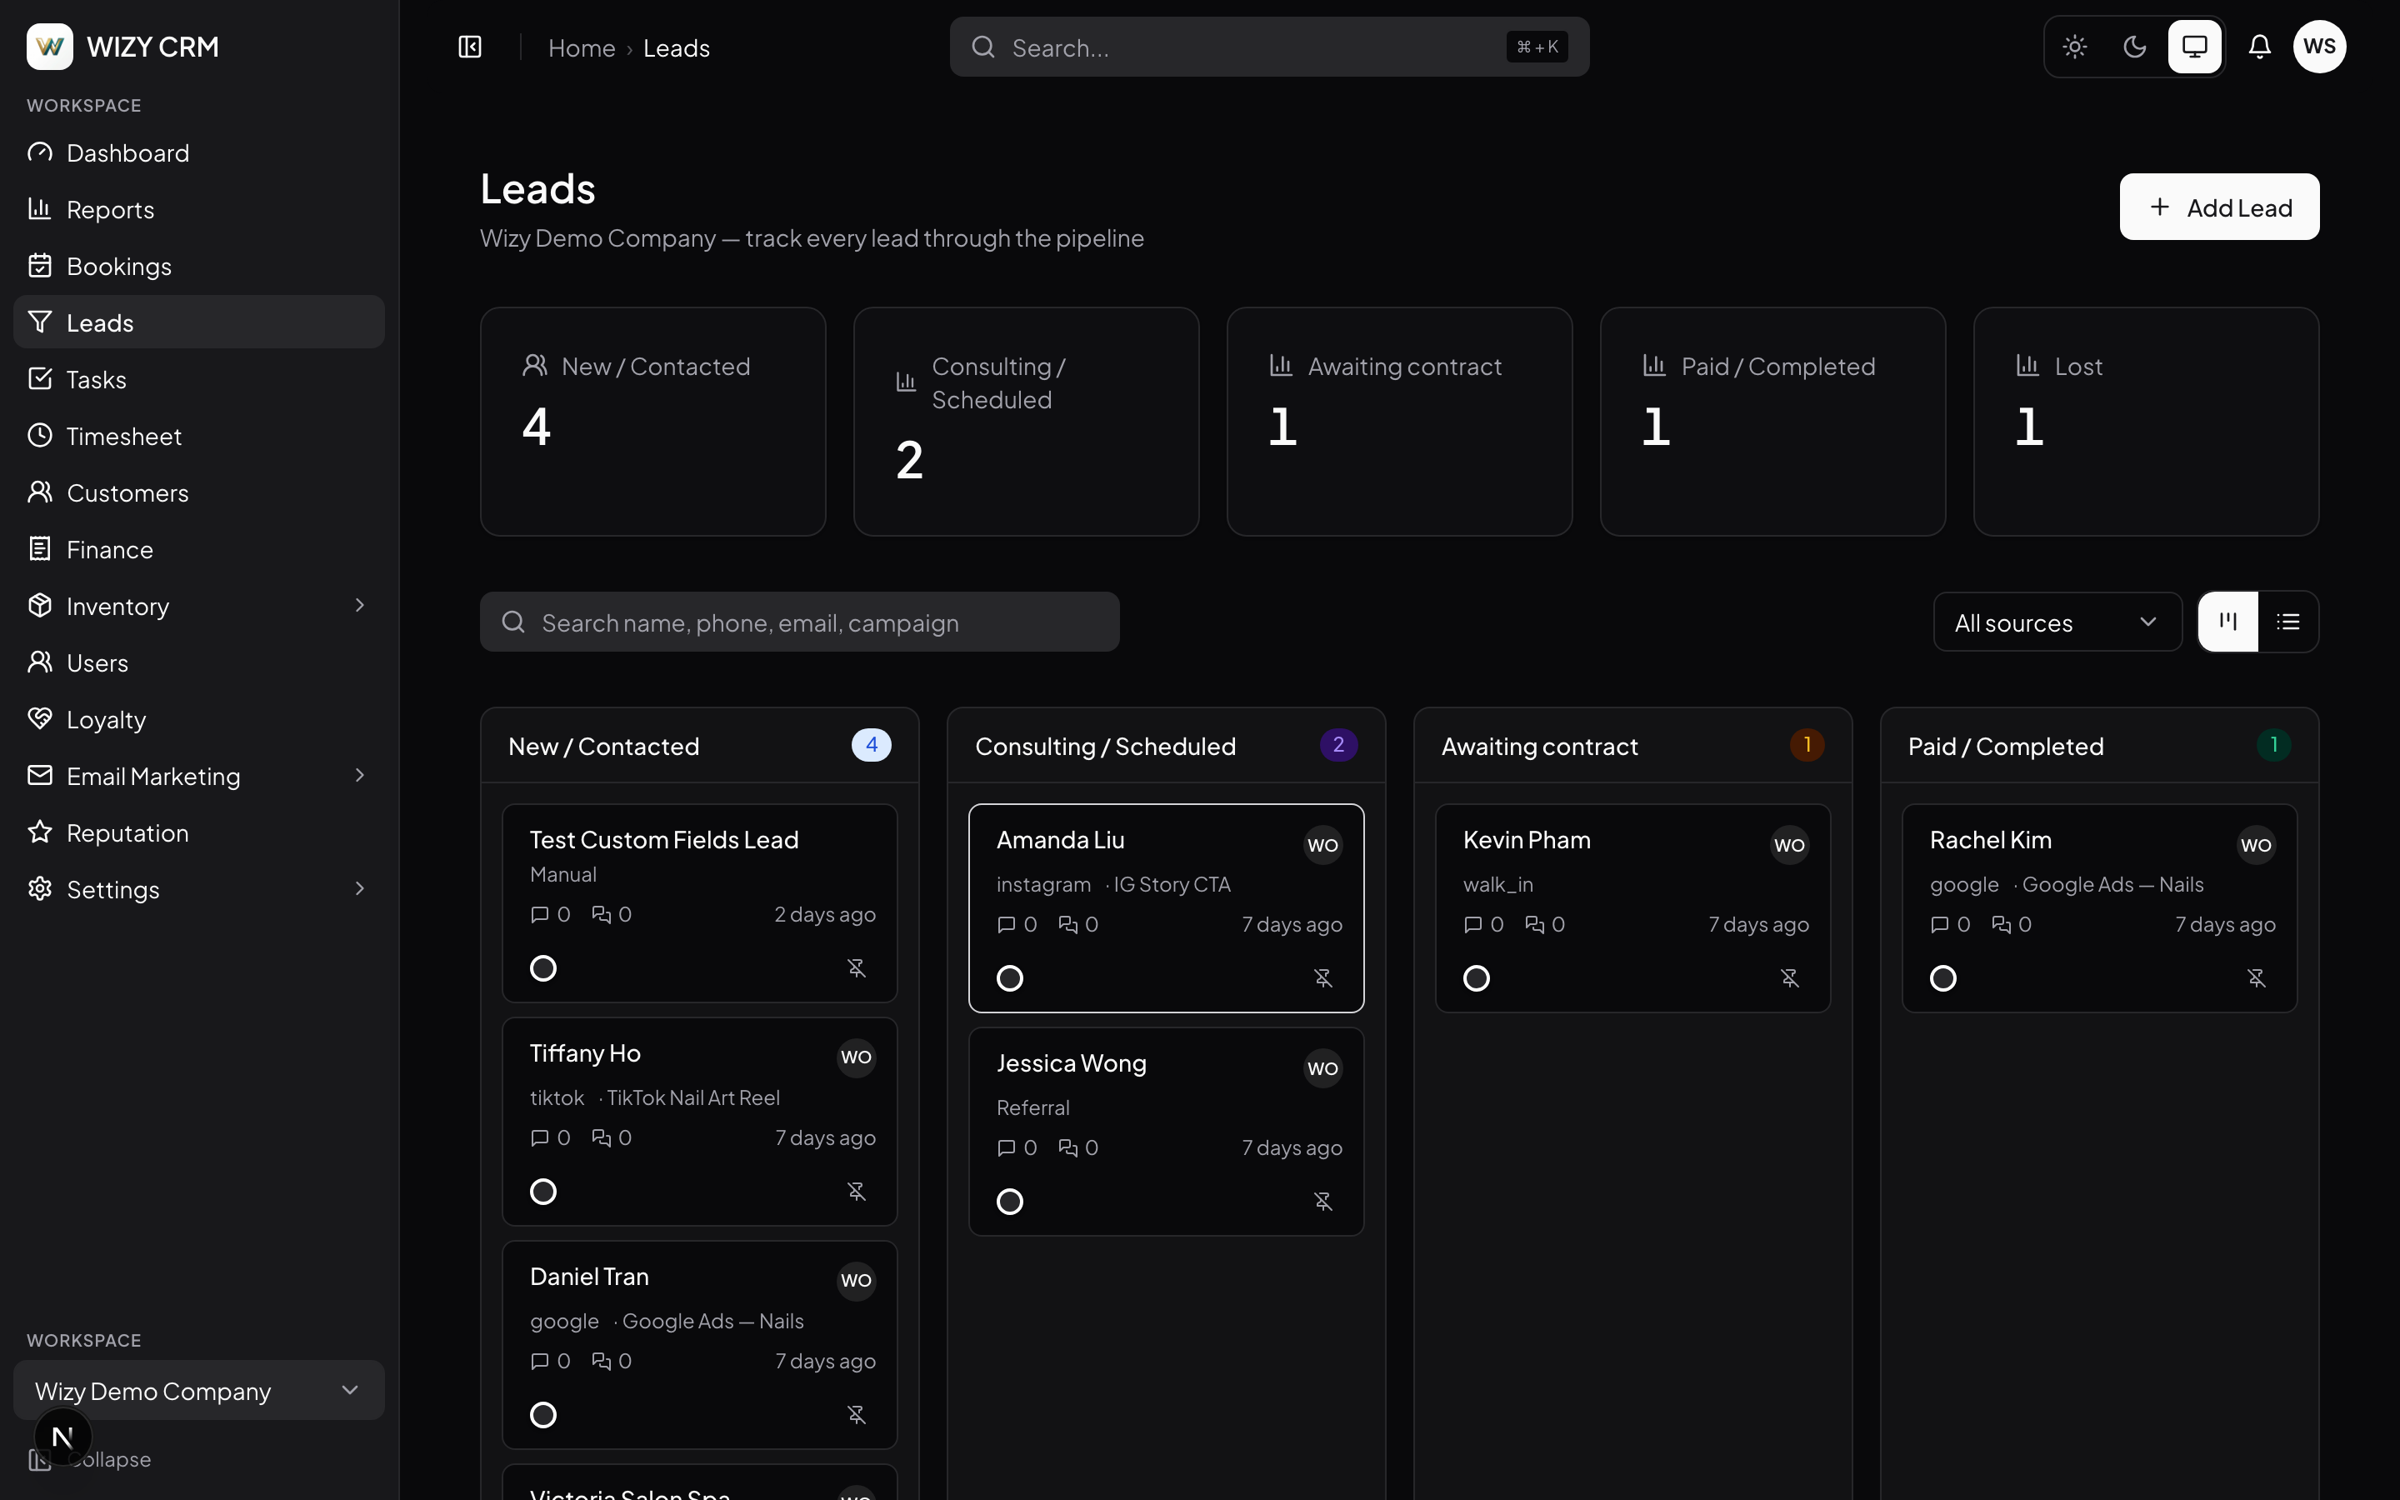
Task: Open Tasks in sidebar
Action: point(198,379)
